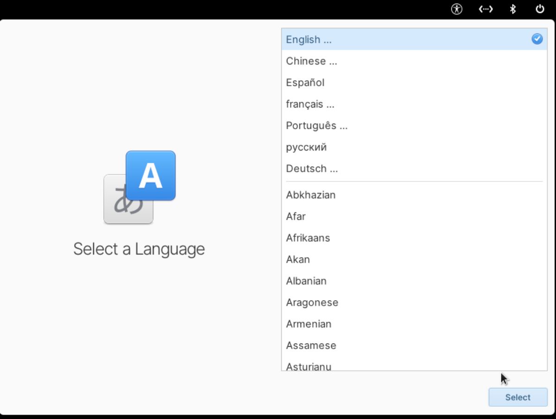Pick Afrikaans in the list
The height and width of the screenshot is (419, 556).
point(414,238)
